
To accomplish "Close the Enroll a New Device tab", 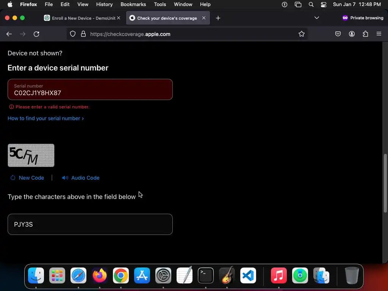I will click(x=119, y=18).
